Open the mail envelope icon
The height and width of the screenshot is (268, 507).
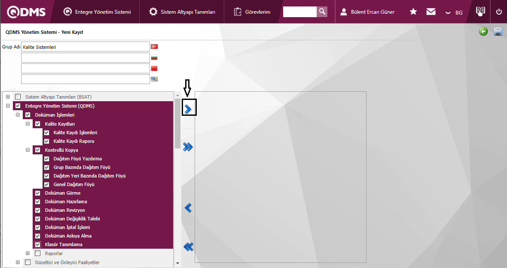[431, 12]
